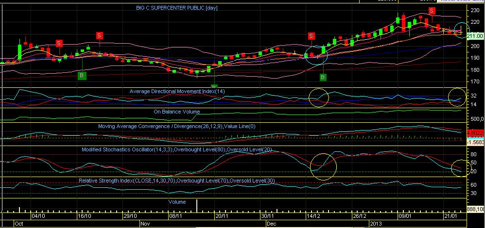Click the Oct month label on timeline
The image size is (485, 228).
[x=19, y=223]
